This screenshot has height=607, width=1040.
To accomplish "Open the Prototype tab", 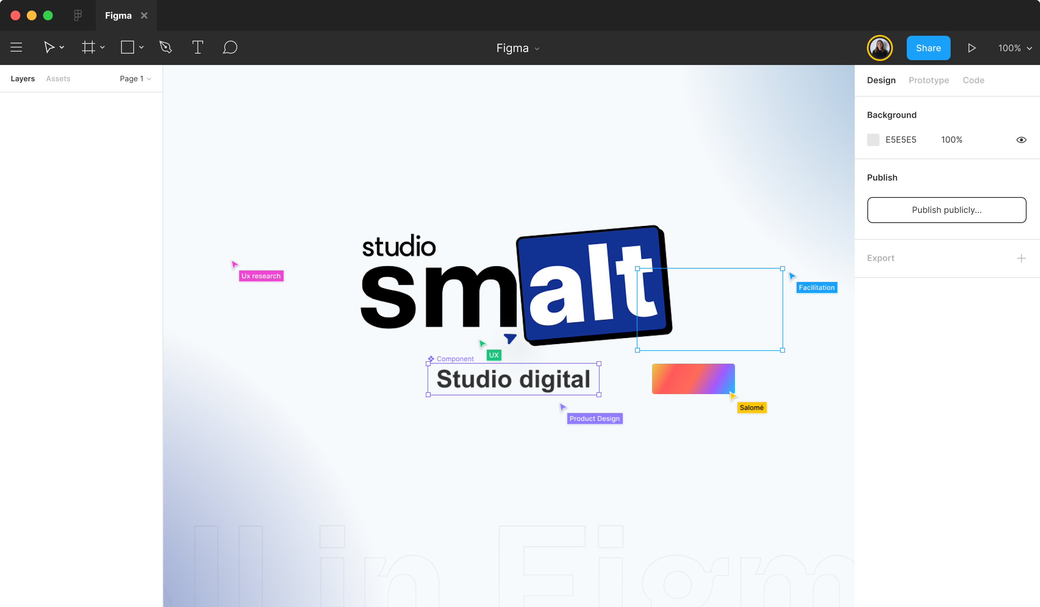I will coord(929,80).
